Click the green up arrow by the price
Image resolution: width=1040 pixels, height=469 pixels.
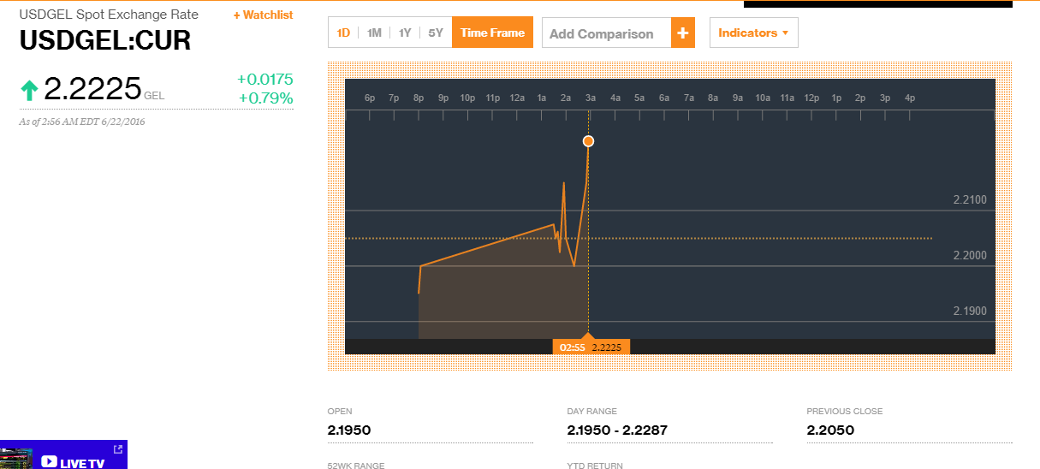point(29,90)
